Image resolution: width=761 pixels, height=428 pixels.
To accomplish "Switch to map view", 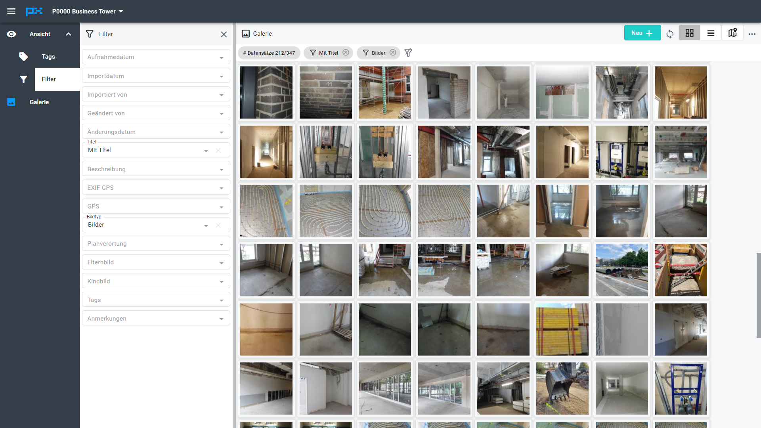I will point(732,33).
